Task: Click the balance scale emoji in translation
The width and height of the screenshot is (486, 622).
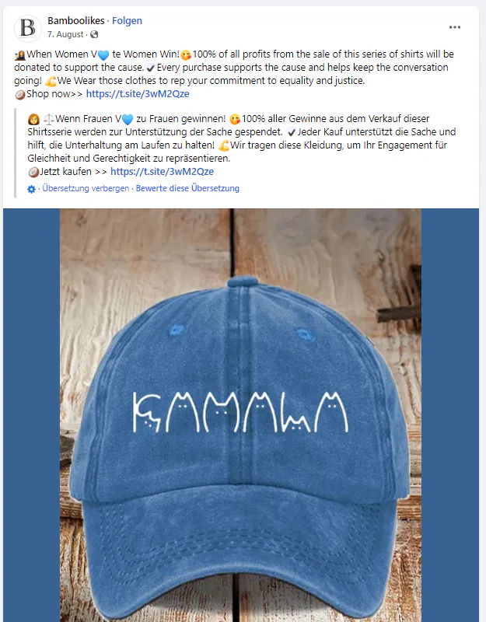Action: click(x=47, y=120)
